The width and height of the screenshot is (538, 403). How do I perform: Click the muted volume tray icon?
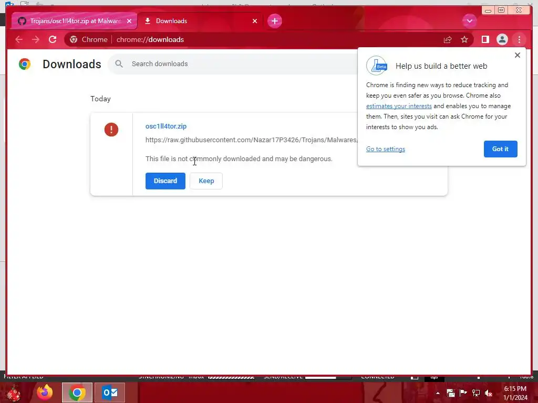tap(489, 393)
